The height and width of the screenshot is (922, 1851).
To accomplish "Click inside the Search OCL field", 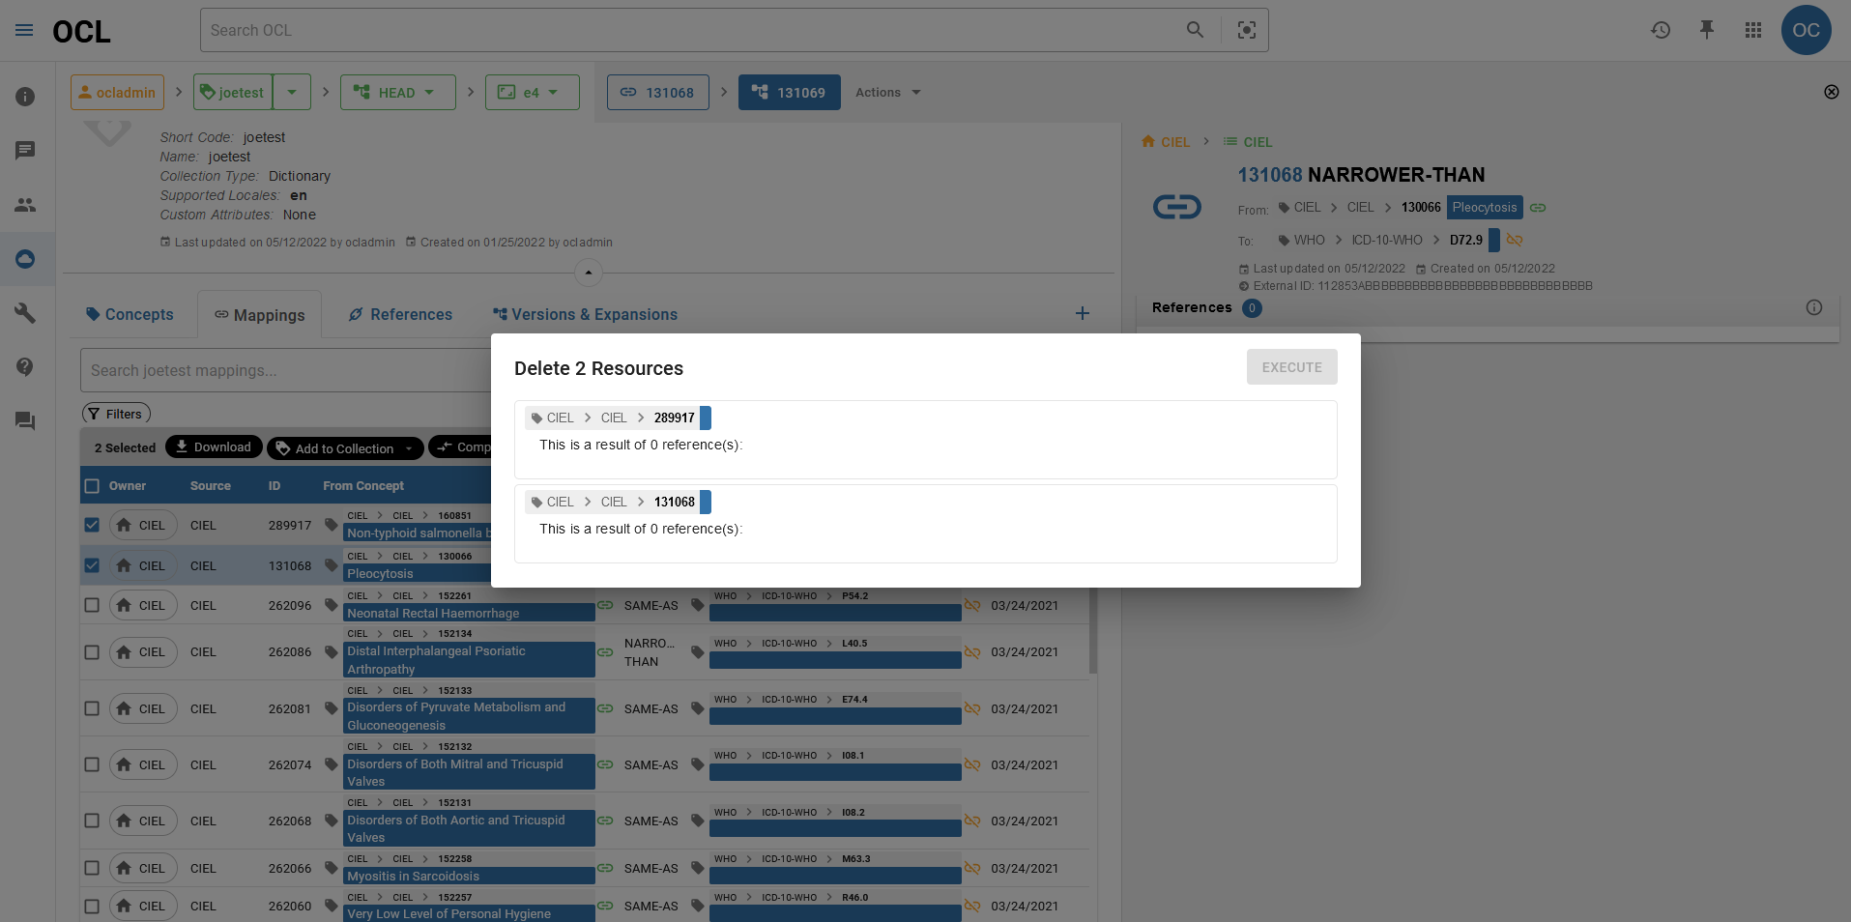I will click(x=580, y=30).
